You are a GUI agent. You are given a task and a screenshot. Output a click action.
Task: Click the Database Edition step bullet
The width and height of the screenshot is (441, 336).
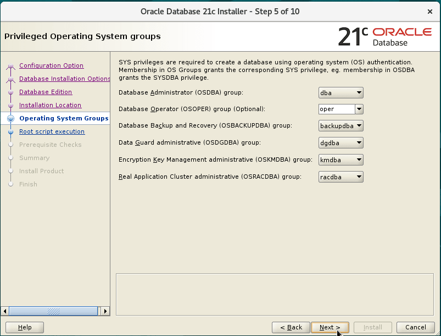(x=10, y=92)
